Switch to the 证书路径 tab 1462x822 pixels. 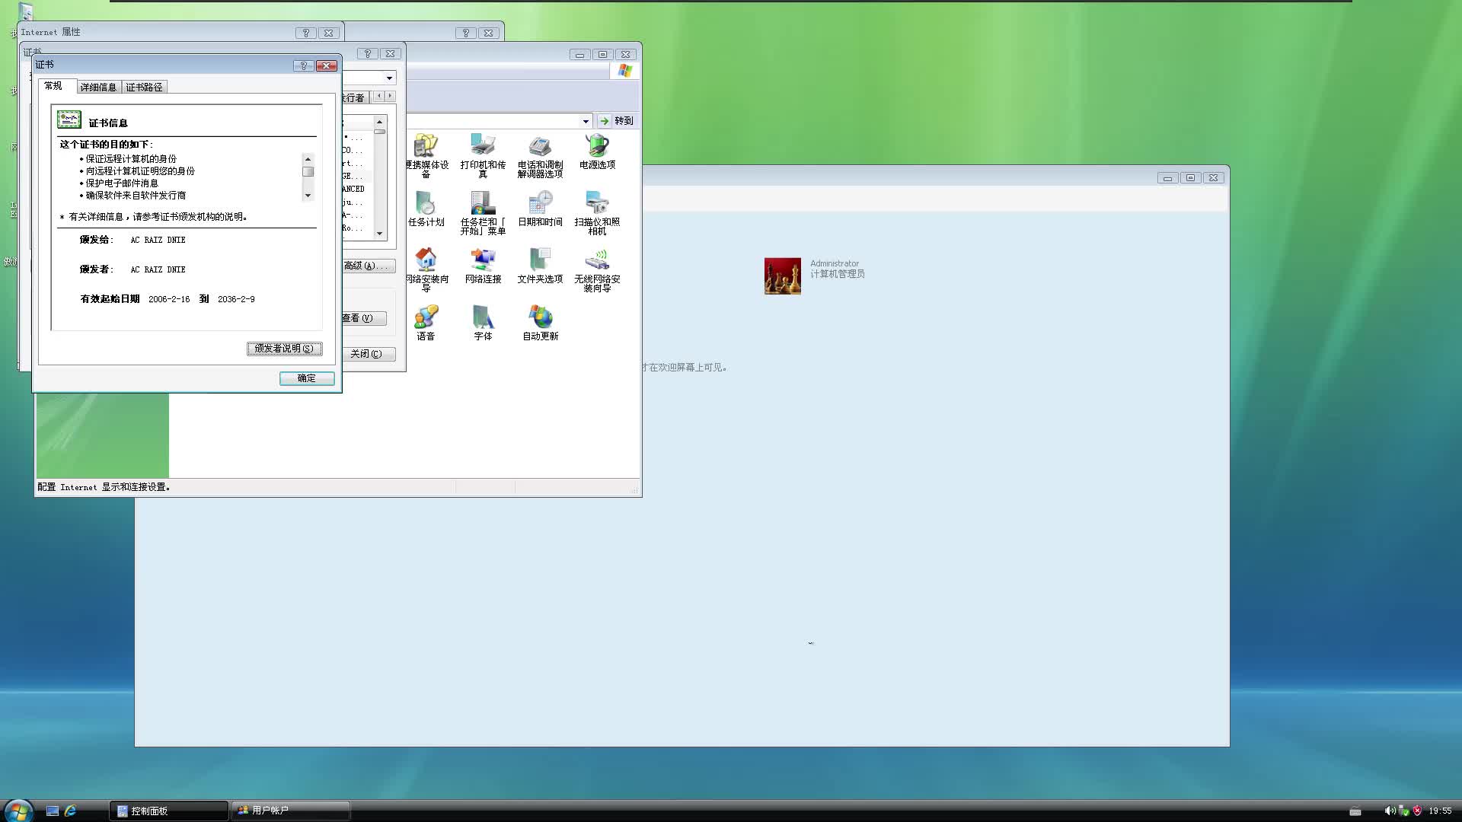pos(145,87)
